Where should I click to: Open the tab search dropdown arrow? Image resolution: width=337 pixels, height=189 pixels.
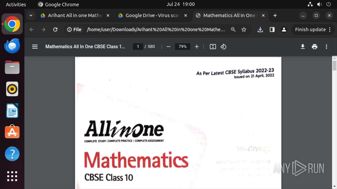pos(31,15)
